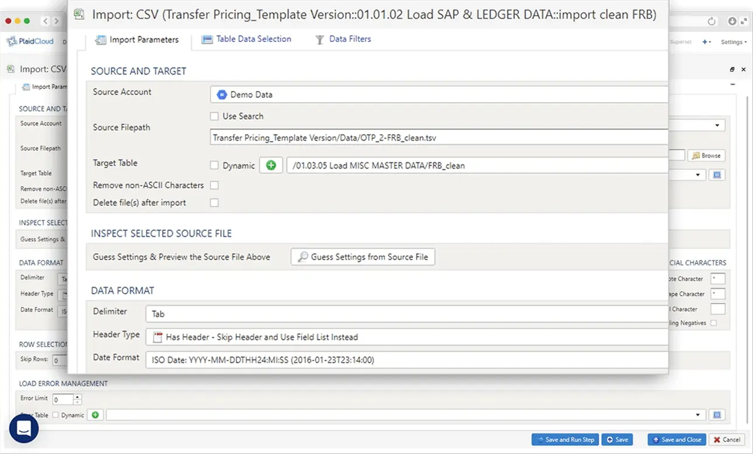753x454 pixels.
Task: Expand the Error Table dropdown arrow
Action: tap(698, 415)
